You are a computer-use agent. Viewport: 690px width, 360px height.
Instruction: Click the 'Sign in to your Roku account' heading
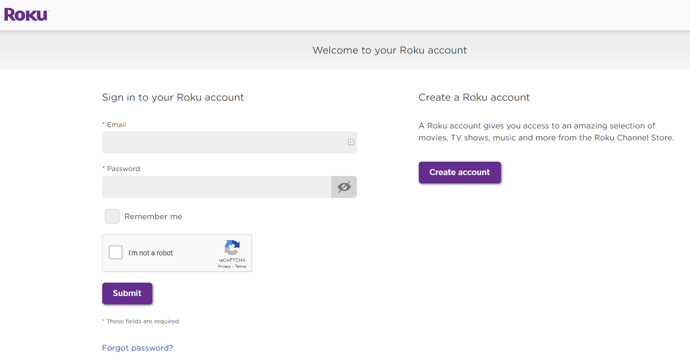(x=173, y=98)
